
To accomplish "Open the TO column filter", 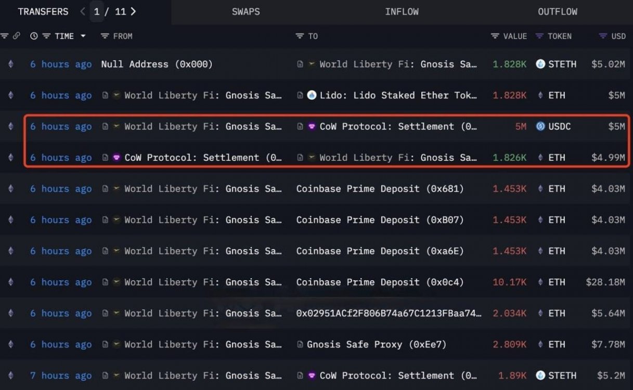I will coord(300,36).
